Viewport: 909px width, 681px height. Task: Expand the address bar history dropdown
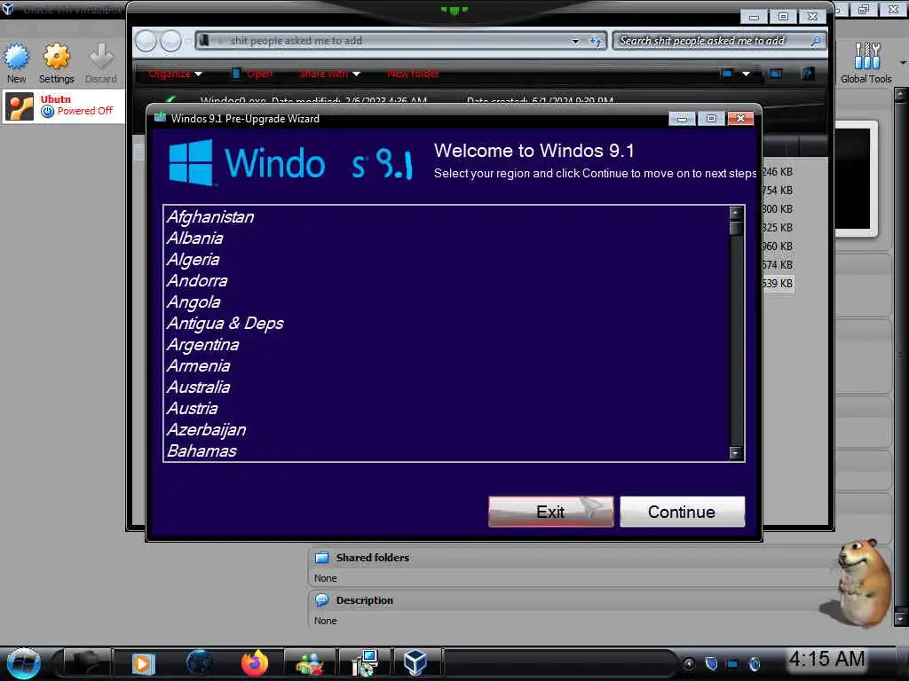coord(575,41)
